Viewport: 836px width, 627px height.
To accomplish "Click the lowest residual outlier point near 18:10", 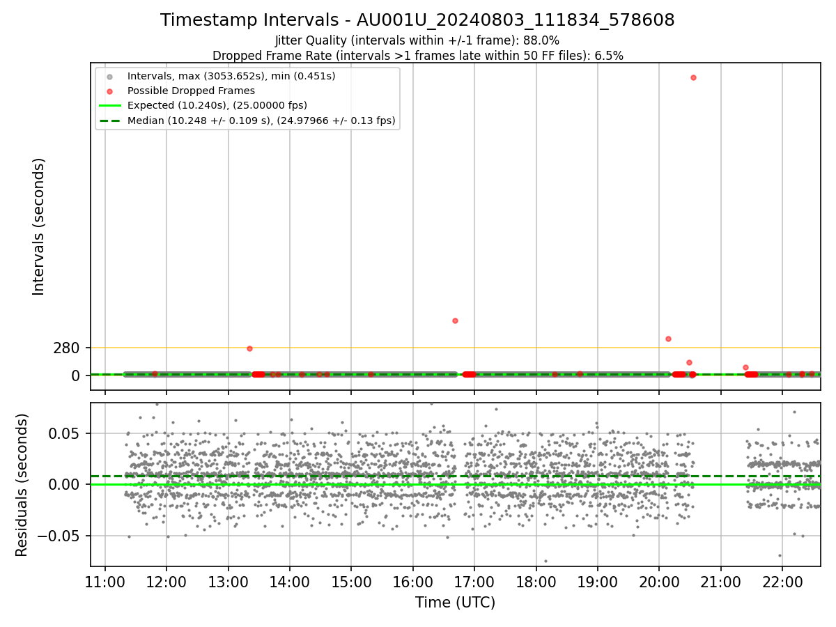I will coord(545,561).
